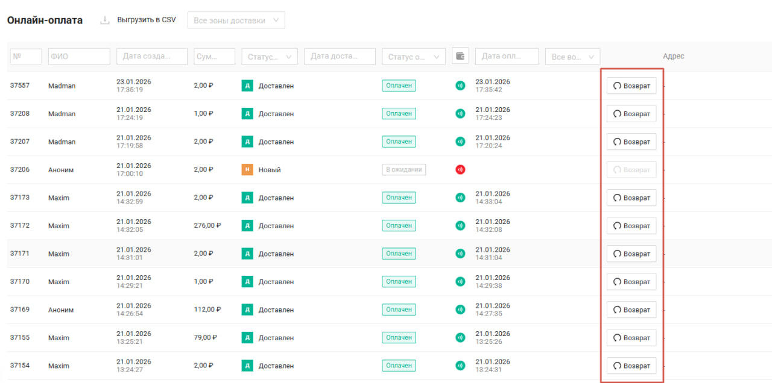Click Выгрузить в CSV export link
This screenshot has width=772, height=383.
pyautogui.click(x=146, y=20)
